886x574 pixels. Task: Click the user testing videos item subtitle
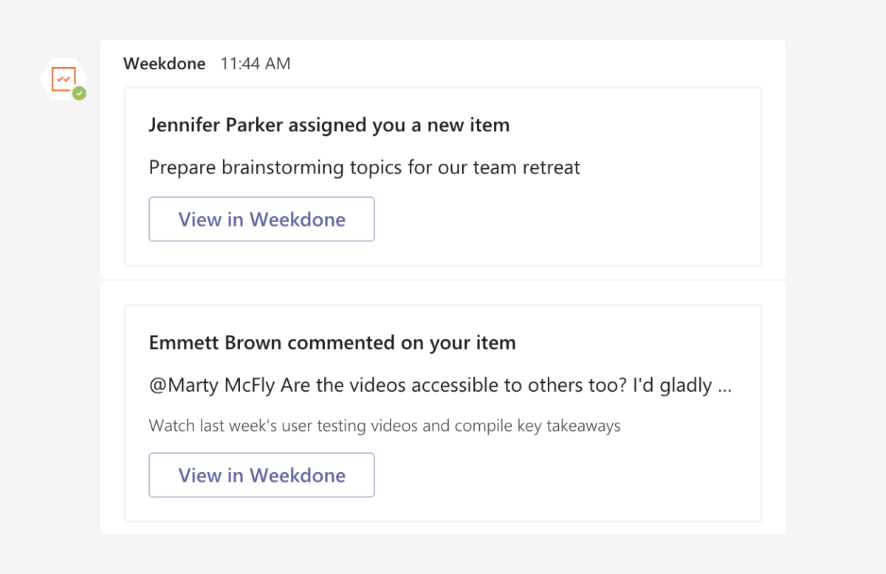click(384, 426)
